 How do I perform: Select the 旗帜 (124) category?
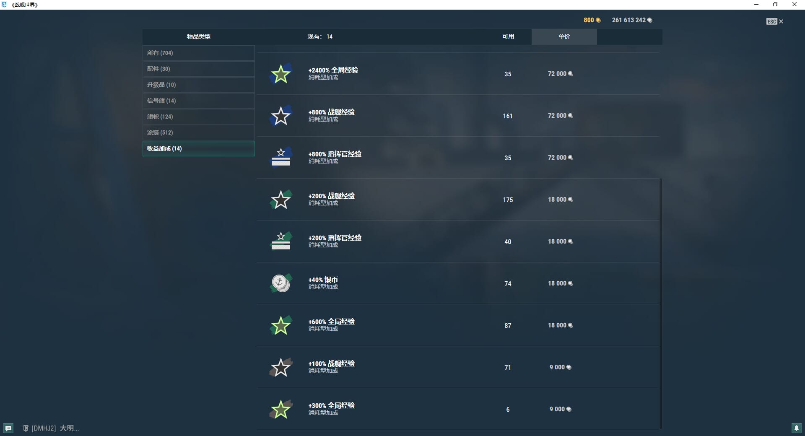tap(198, 117)
